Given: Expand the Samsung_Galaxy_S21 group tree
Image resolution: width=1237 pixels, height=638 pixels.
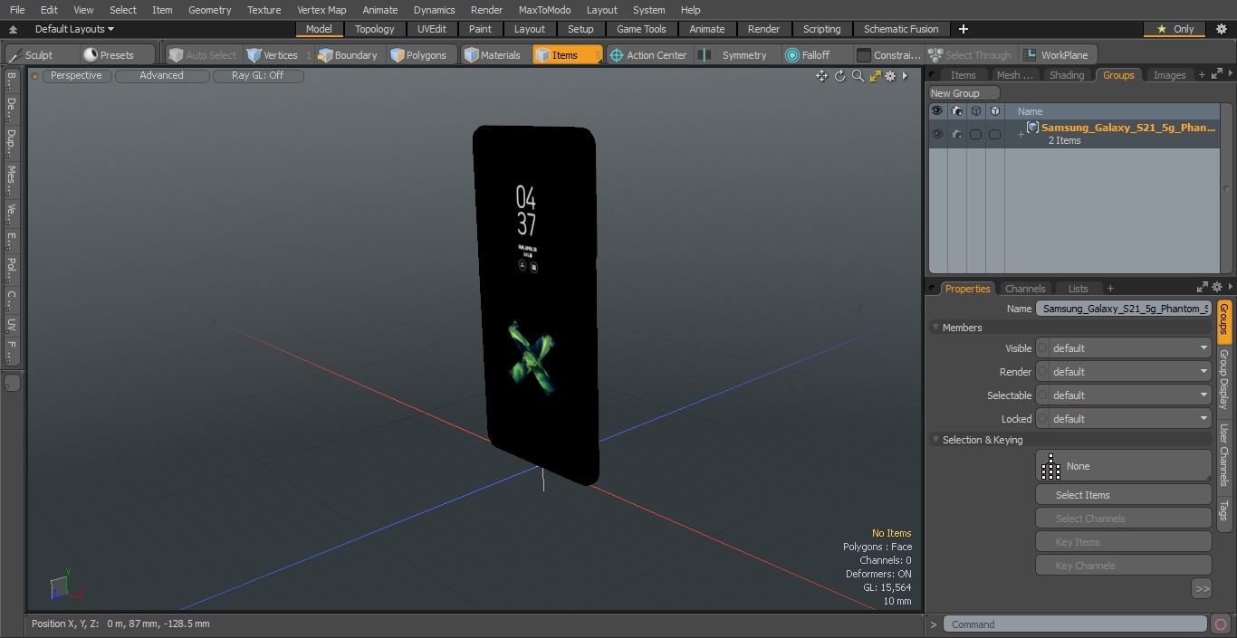Looking at the screenshot, I should coord(1021,135).
